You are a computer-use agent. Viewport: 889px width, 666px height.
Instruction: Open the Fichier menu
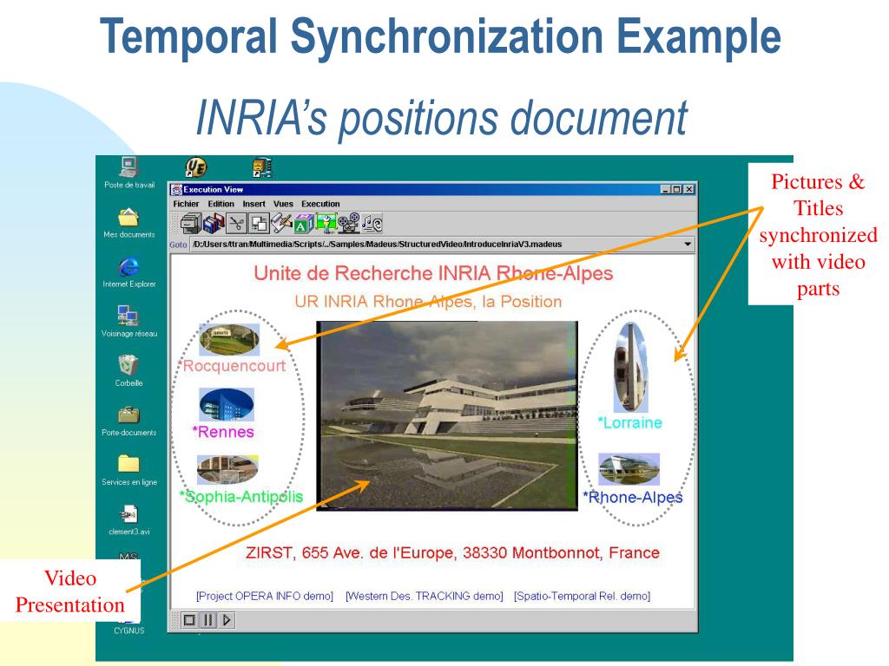(186, 204)
